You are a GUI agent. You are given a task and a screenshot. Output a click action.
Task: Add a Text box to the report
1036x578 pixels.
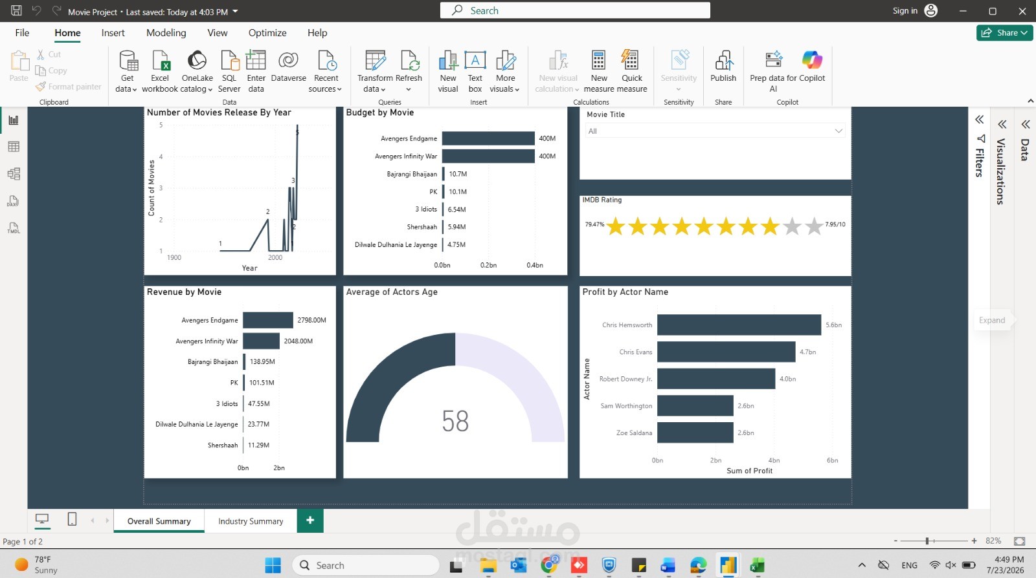coord(475,71)
